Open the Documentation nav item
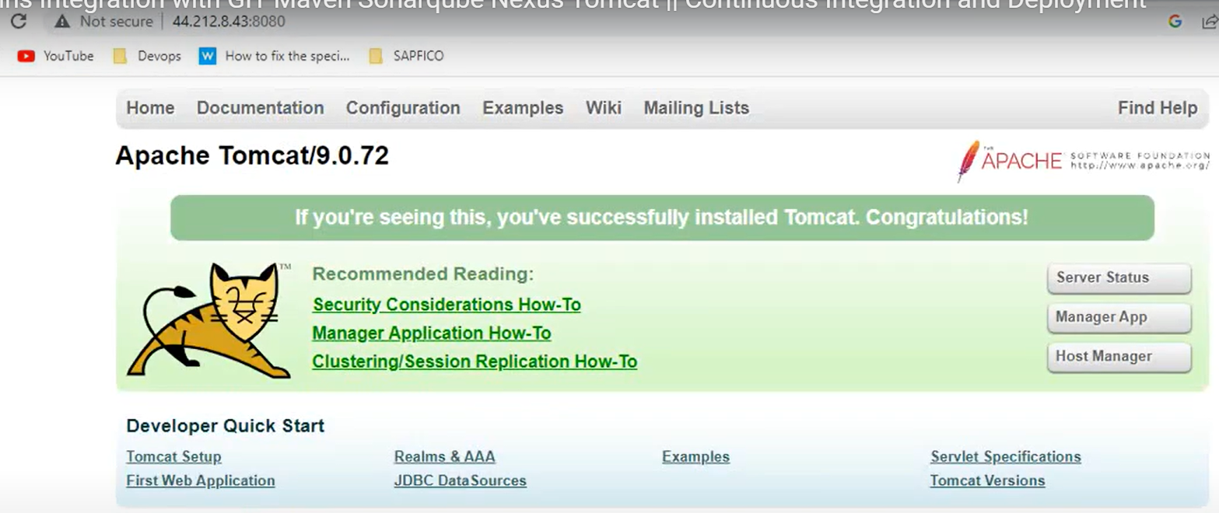The width and height of the screenshot is (1219, 513). click(260, 108)
